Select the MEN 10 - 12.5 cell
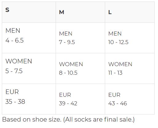 130,38
